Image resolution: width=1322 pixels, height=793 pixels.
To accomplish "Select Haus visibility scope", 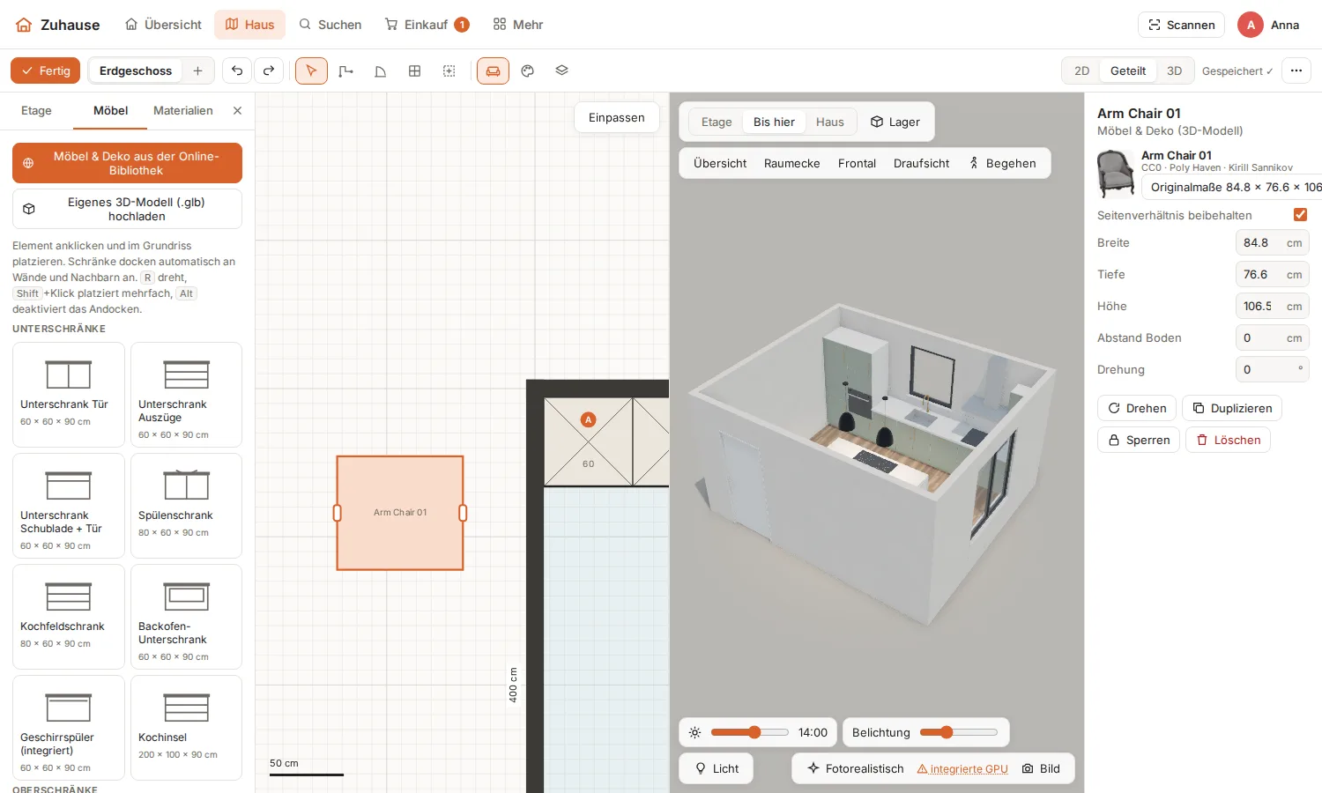I will 829,122.
